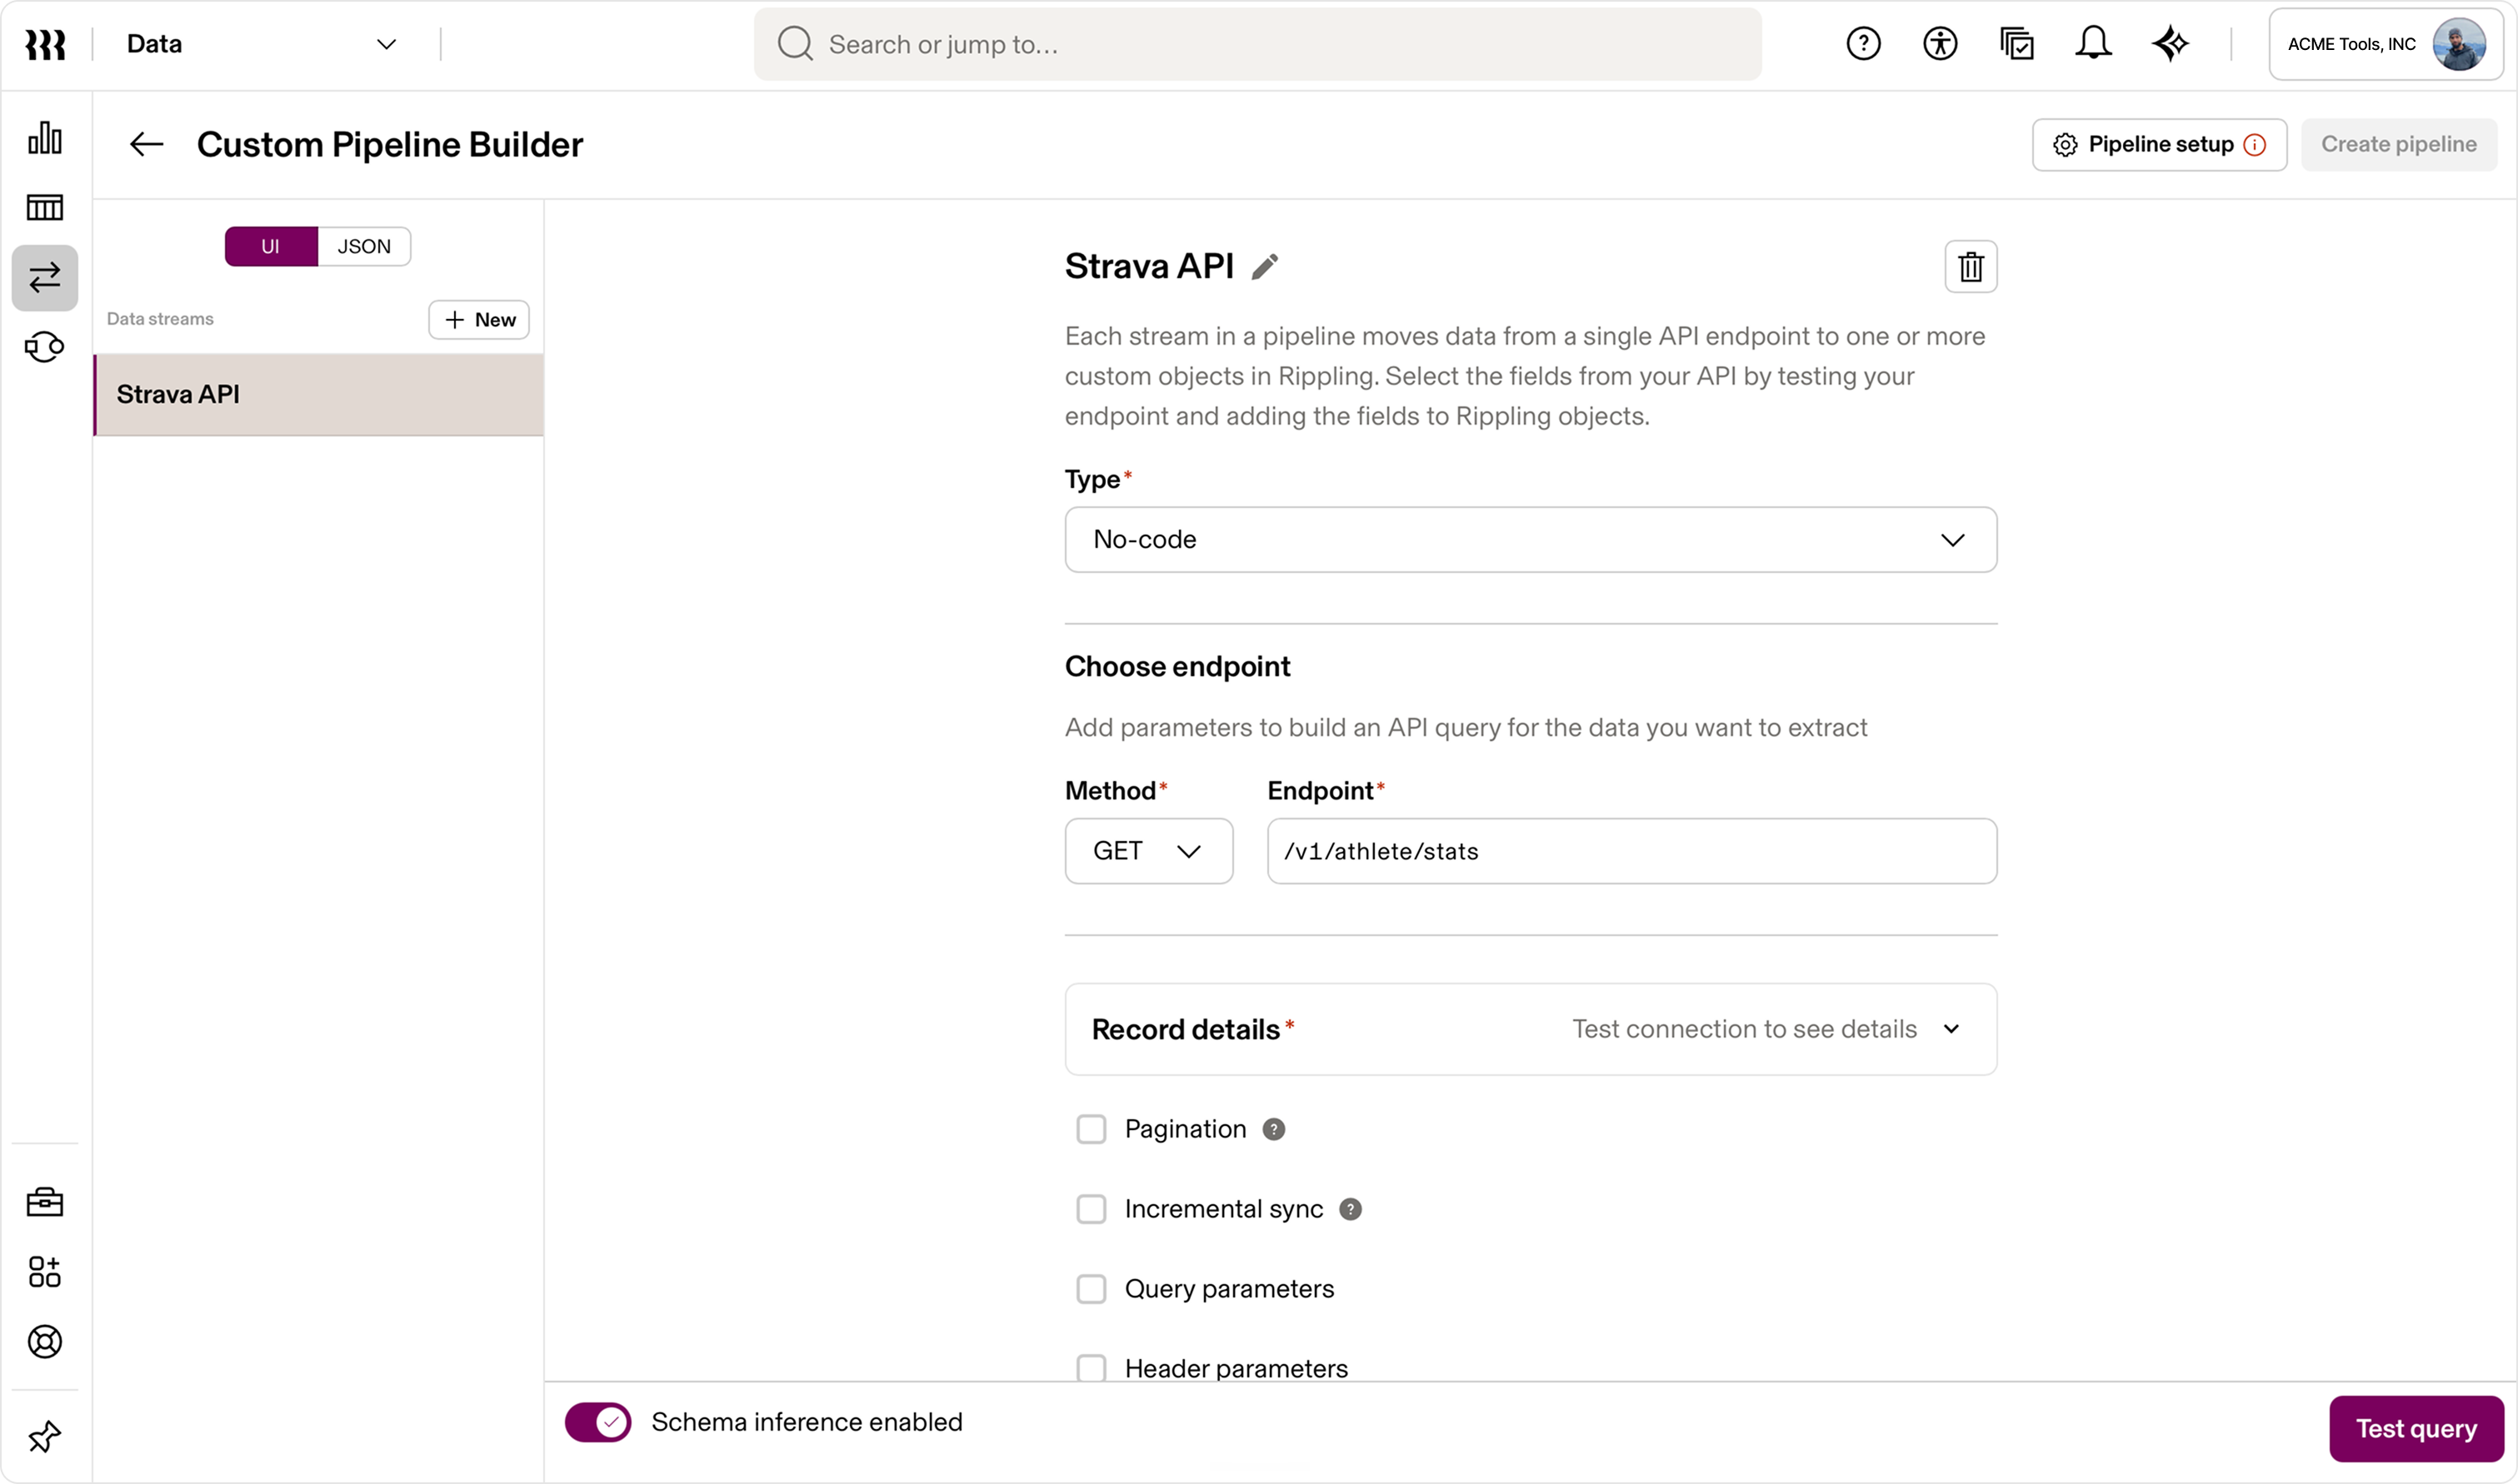Open the briefcase toolbox sidebar icon
The height and width of the screenshot is (1484, 2518).
45,1201
